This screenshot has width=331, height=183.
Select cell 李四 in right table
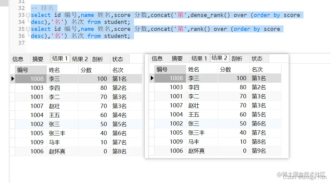(x=202, y=87)
